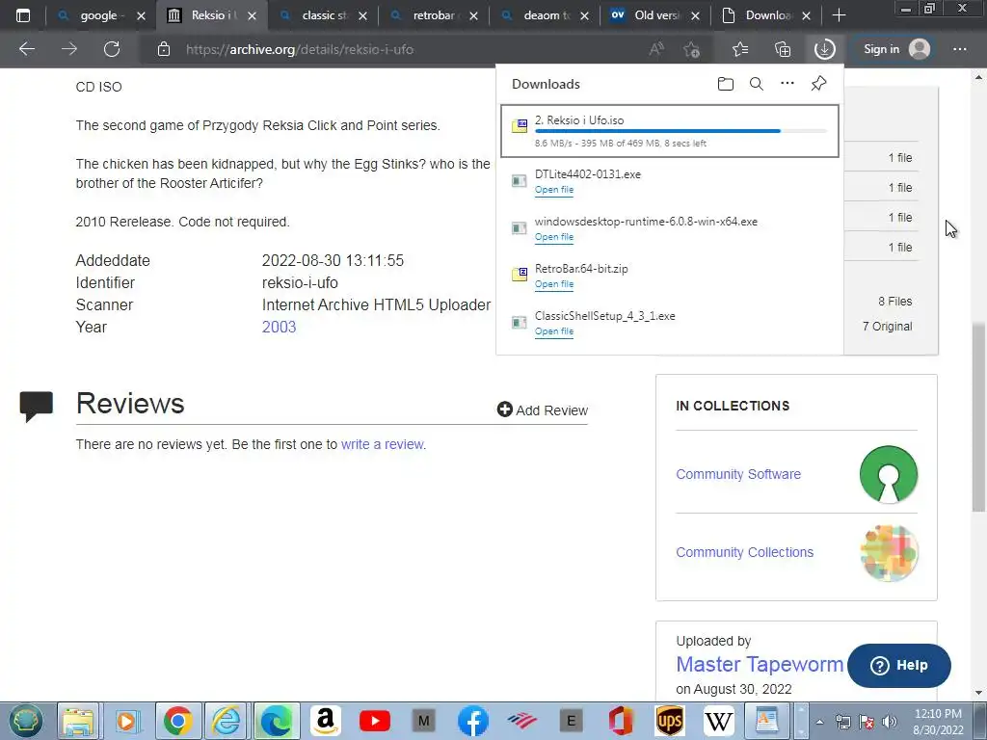Add this page to favorites with the star-plus icon

coord(692,49)
